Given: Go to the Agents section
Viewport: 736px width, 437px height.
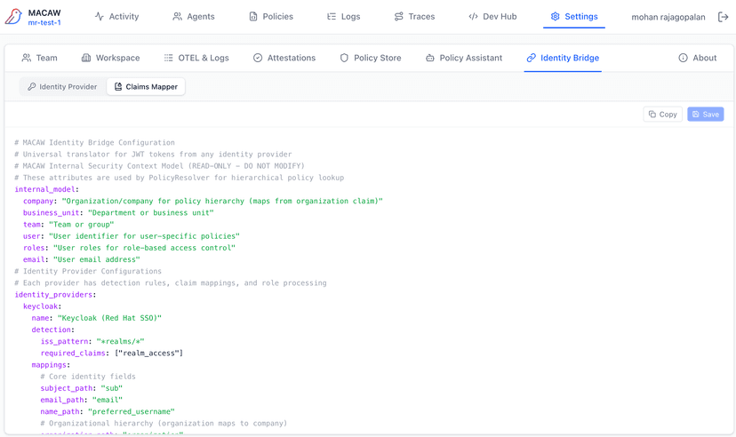Looking at the screenshot, I should click(x=194, y=17).
